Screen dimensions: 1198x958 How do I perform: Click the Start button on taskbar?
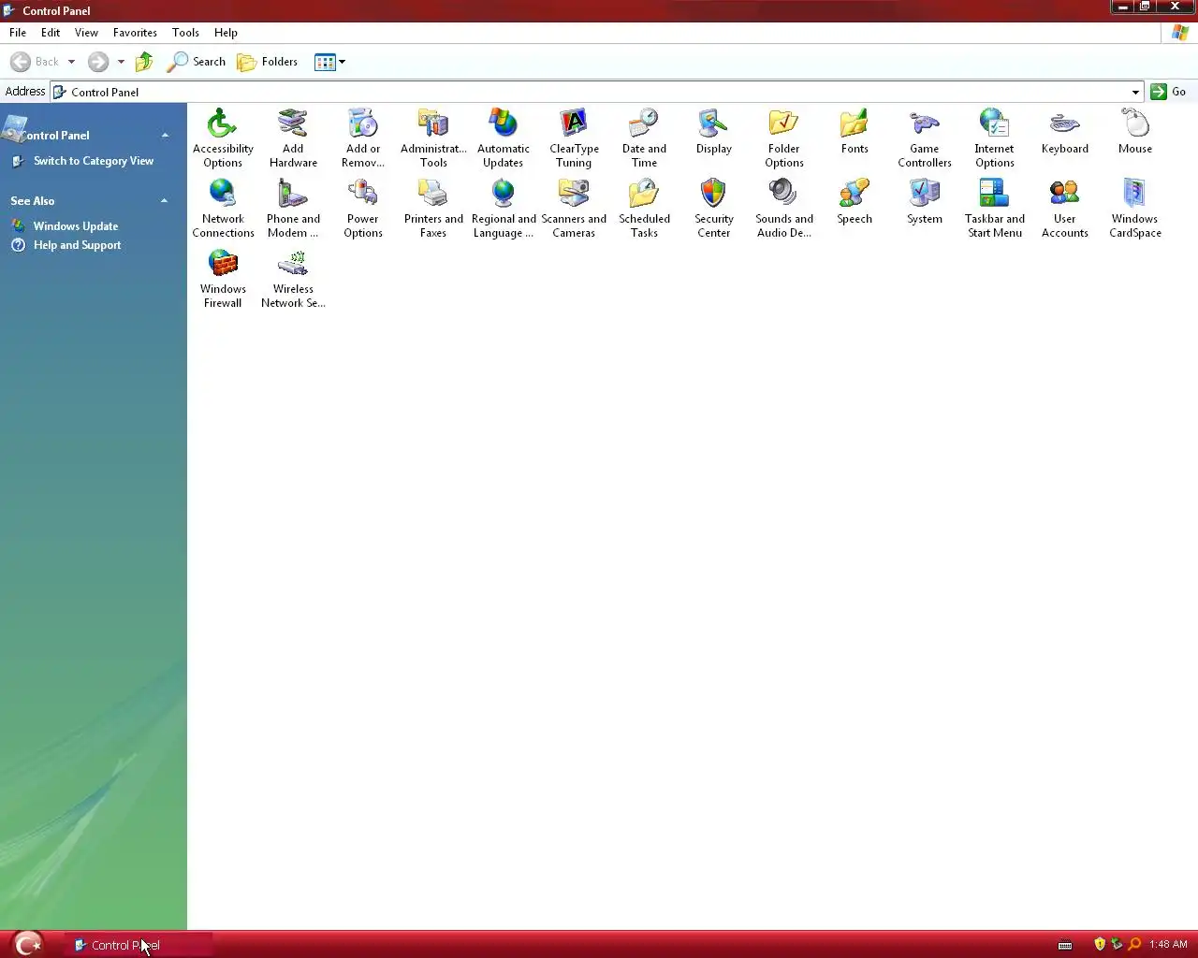pos(29,944)
